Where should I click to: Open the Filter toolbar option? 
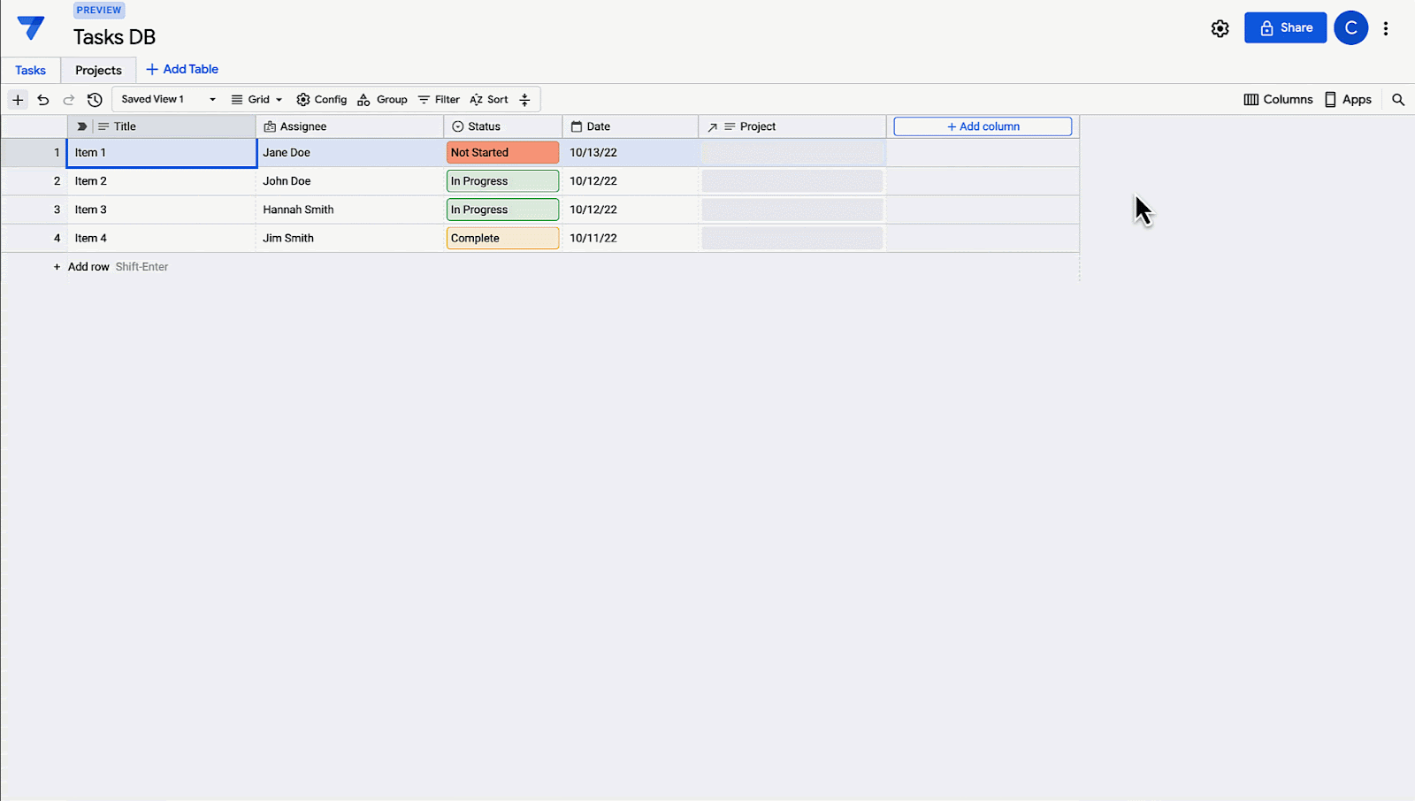click(439, 100)
